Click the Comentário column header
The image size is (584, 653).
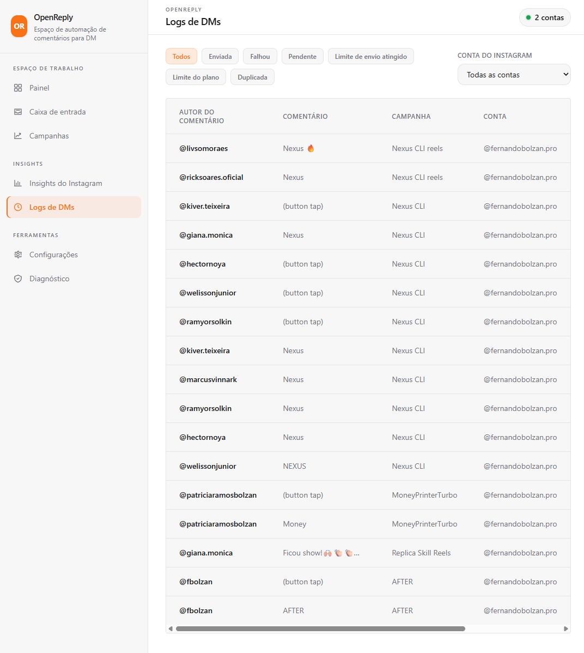(x=305, y=116)
